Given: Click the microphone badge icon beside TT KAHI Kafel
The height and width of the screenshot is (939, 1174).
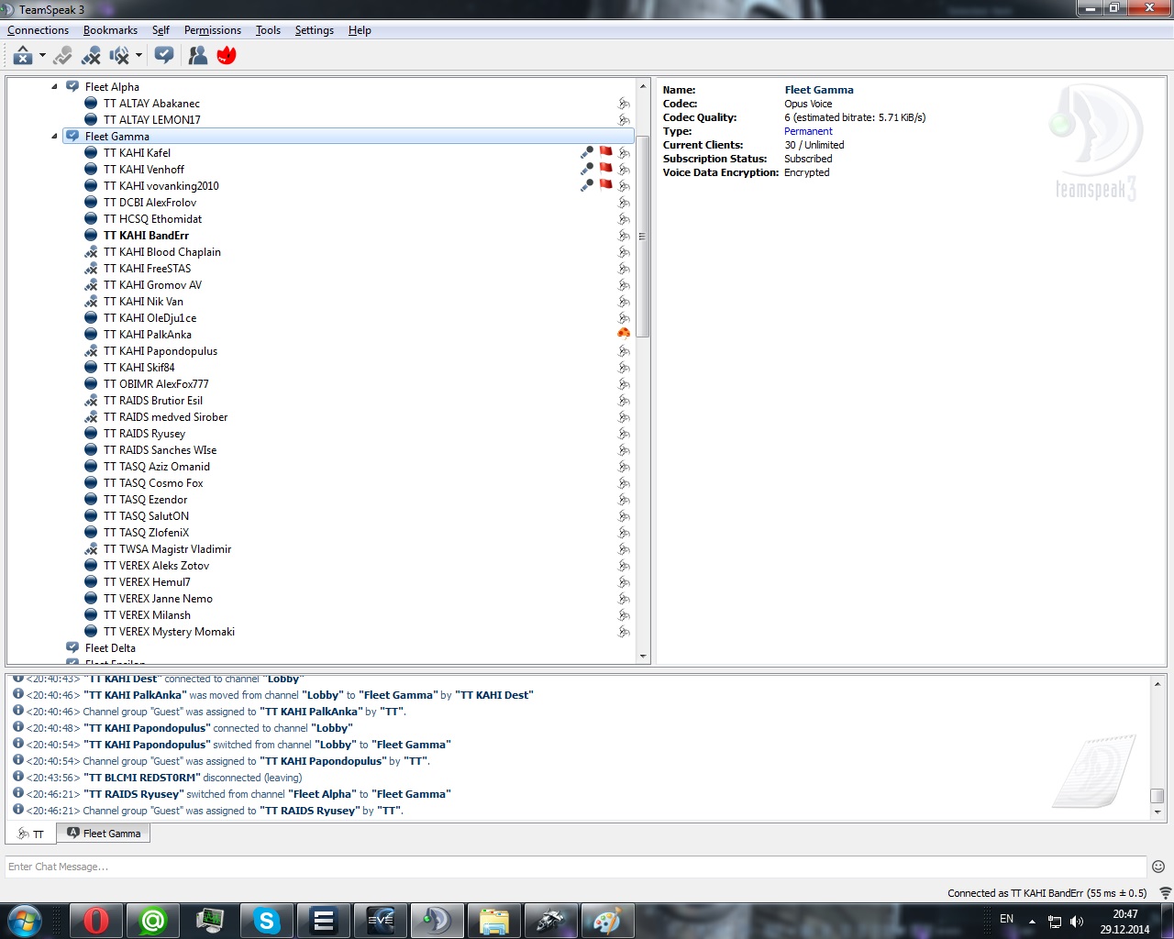Looking at the screenshot, I should point(587,153).
